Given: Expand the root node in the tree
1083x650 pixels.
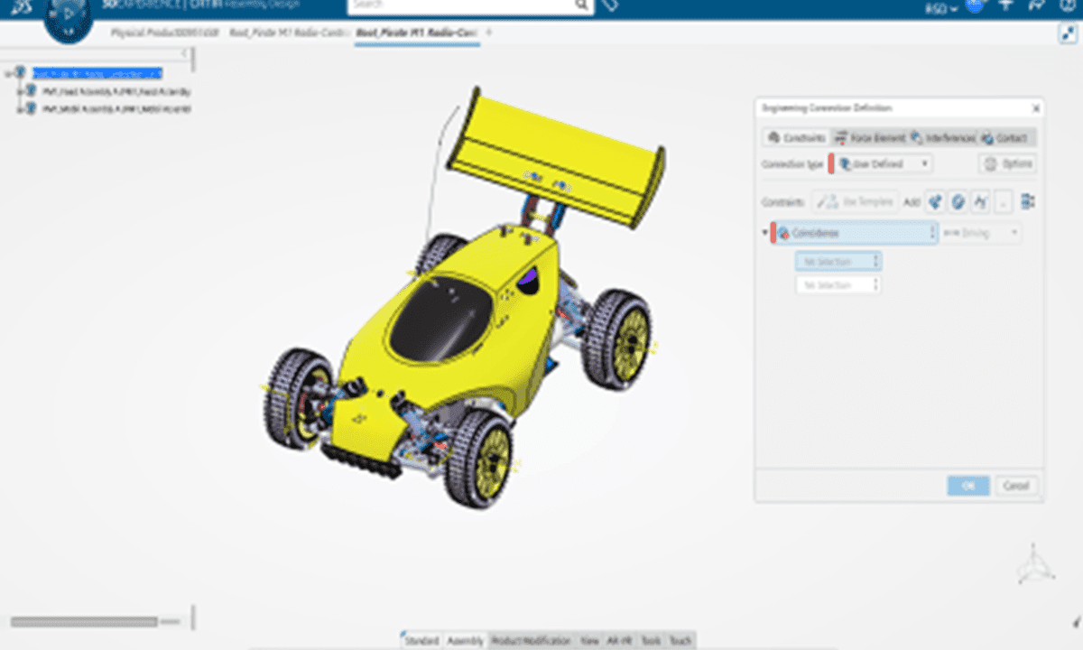Looking at the screenshot, I should 8,74.
